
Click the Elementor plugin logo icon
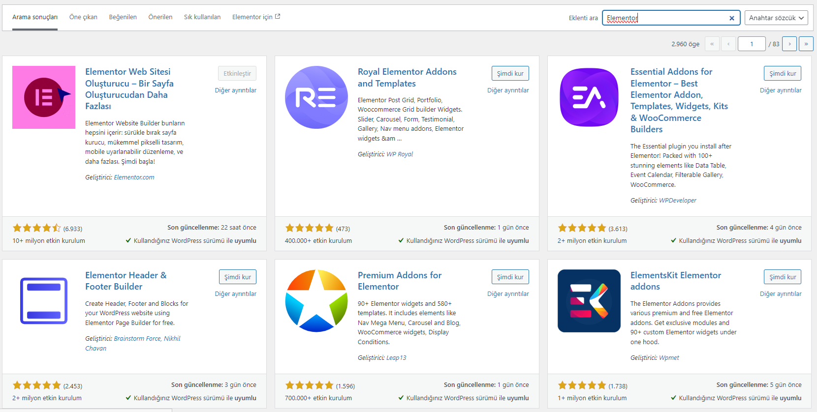[x=44, y=97]
